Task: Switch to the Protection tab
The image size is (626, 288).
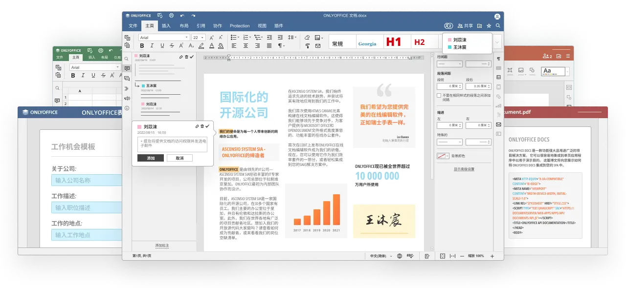Action: [x=240, y=26]
